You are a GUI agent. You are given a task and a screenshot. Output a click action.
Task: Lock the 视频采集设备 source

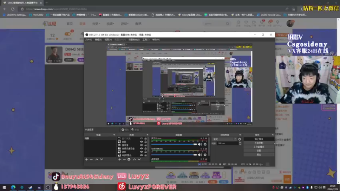coord(145,149)
